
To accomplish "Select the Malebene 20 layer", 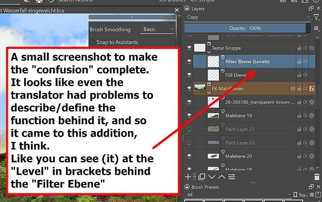I will tap(239, 156).
